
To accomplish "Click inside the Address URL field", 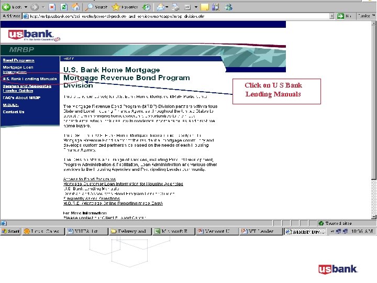I will (x=179, y=16).
